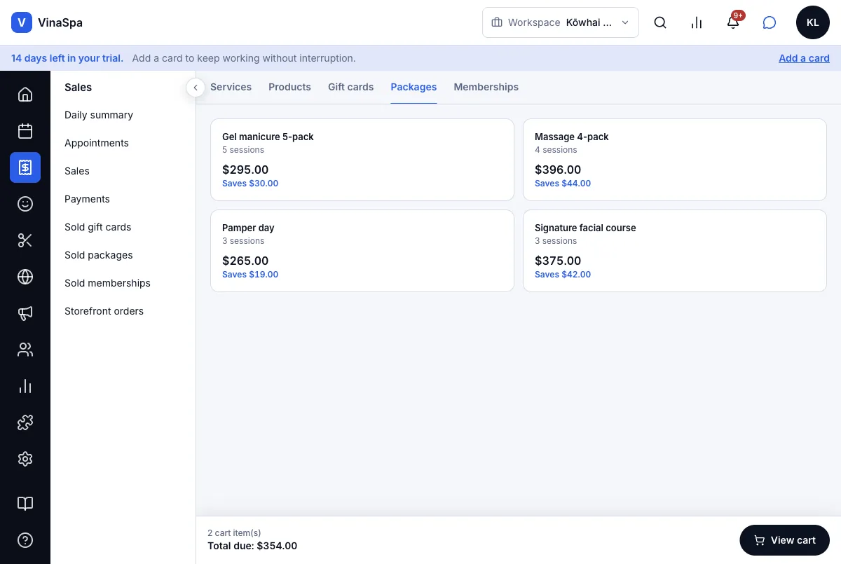
Task: Collapse the Sales side panel
Action: pyautogui.click(x=196, y=88)
